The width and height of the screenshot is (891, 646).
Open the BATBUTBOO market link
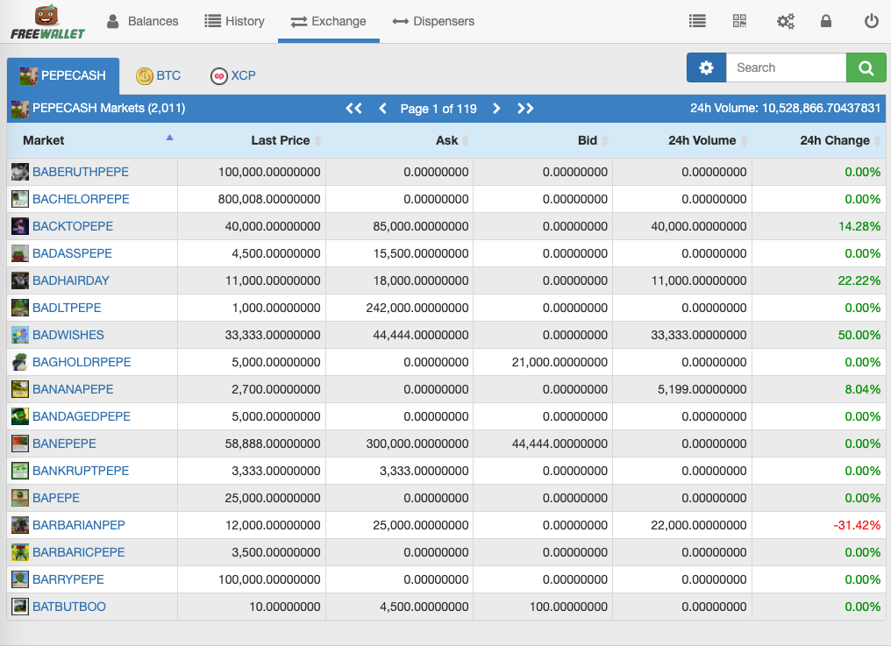pyautogui.click(x=68, y=607)
